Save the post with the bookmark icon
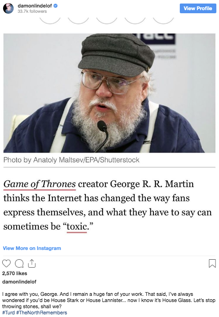 click(x=212, y=263)
